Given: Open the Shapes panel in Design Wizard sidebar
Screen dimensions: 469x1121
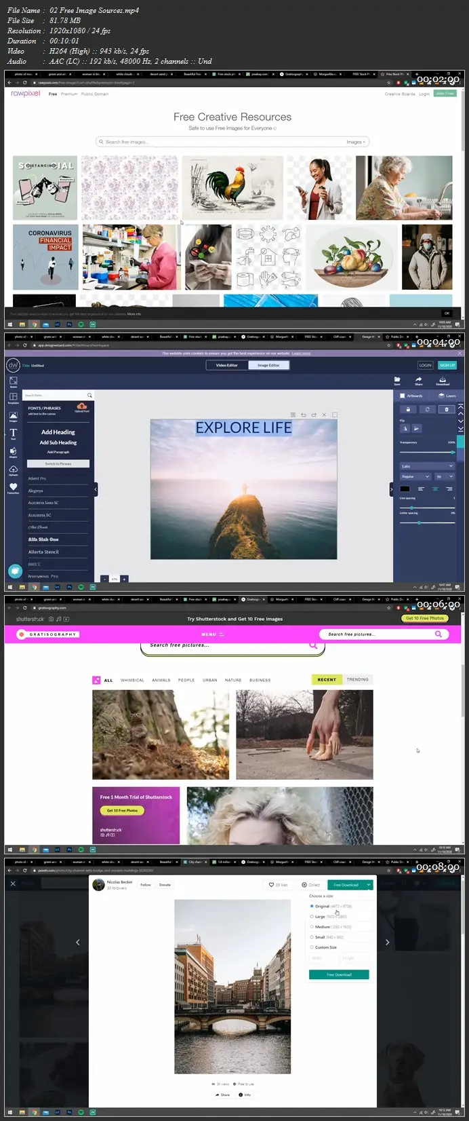Looking at the screenshot, I should click(14, 453).
